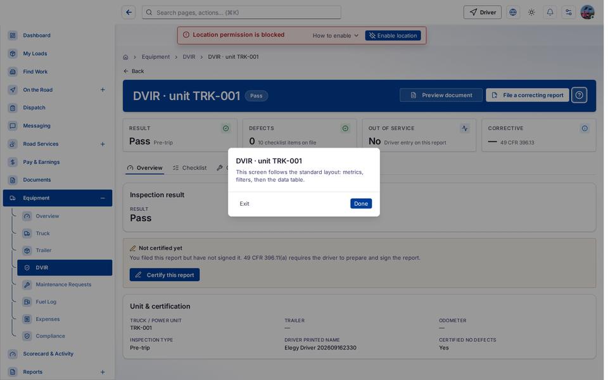The width and height of the screenshot is (608, 380).
Task: Open Scorecard & Activity in sidebar
Action: coord(58,353)
